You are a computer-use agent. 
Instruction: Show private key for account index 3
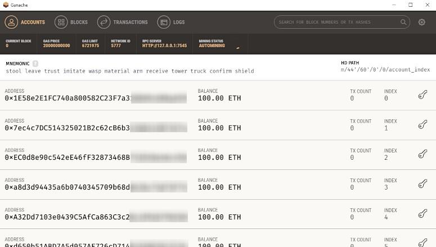[422, 183]
